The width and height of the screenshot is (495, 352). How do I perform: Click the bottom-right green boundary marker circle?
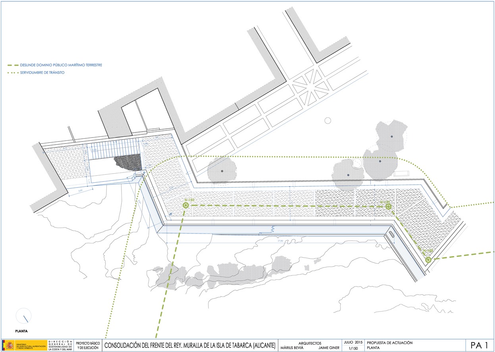428,260
